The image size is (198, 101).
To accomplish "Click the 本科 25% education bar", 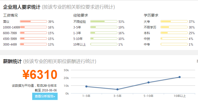I will coord(174,33).
